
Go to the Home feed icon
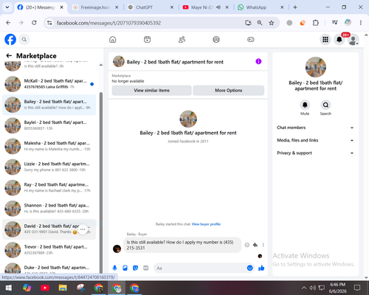pos(113,39)
